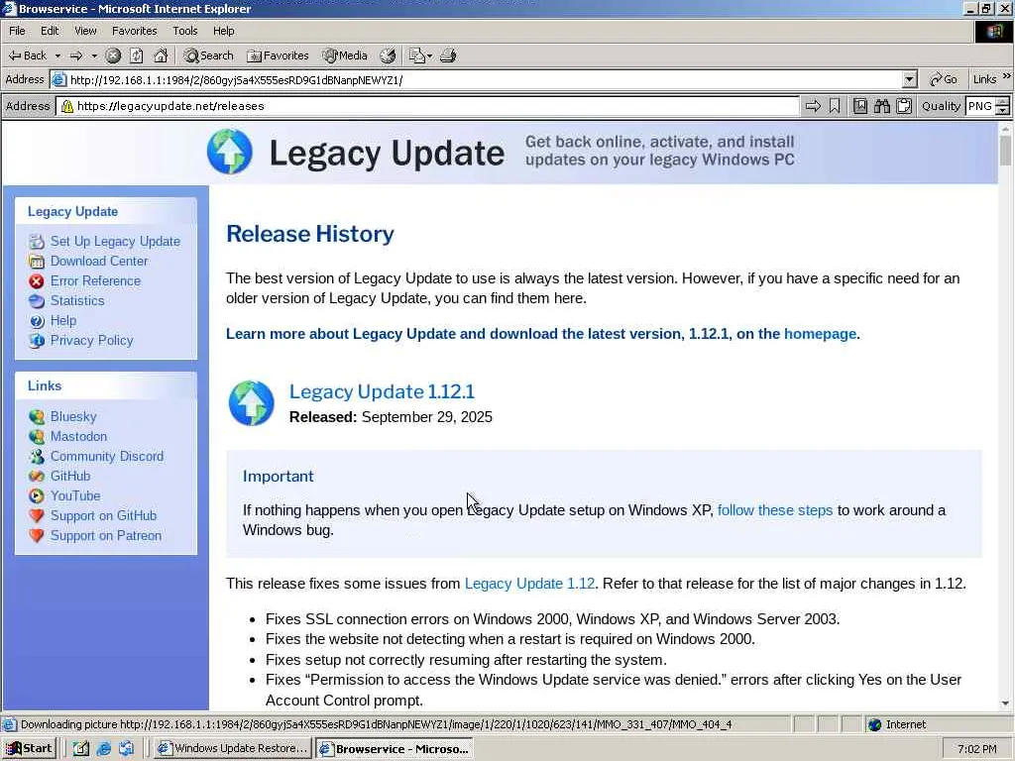Screen dimensions: 1015x761
Task: Click the IE address field with 192.168.1.1 URL
Action: click(485, 79)
